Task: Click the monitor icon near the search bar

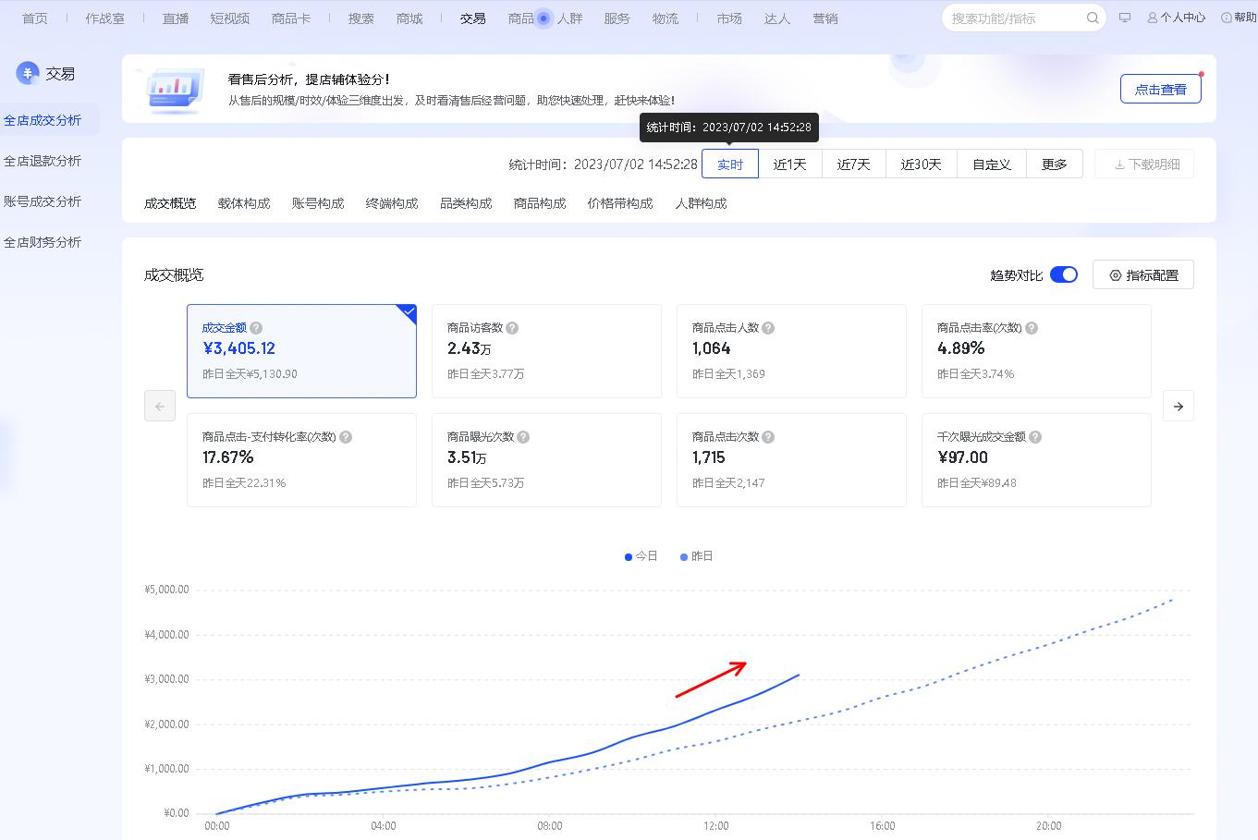Action: point(1124,17)
